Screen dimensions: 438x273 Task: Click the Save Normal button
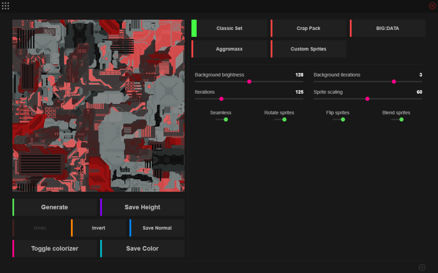tap(157, 228)
